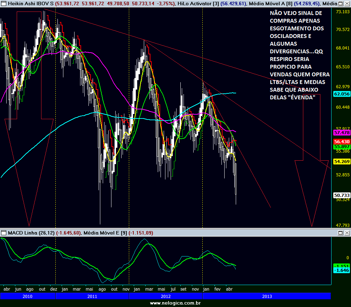Click the jul month label on the time axis

[173, 289]
